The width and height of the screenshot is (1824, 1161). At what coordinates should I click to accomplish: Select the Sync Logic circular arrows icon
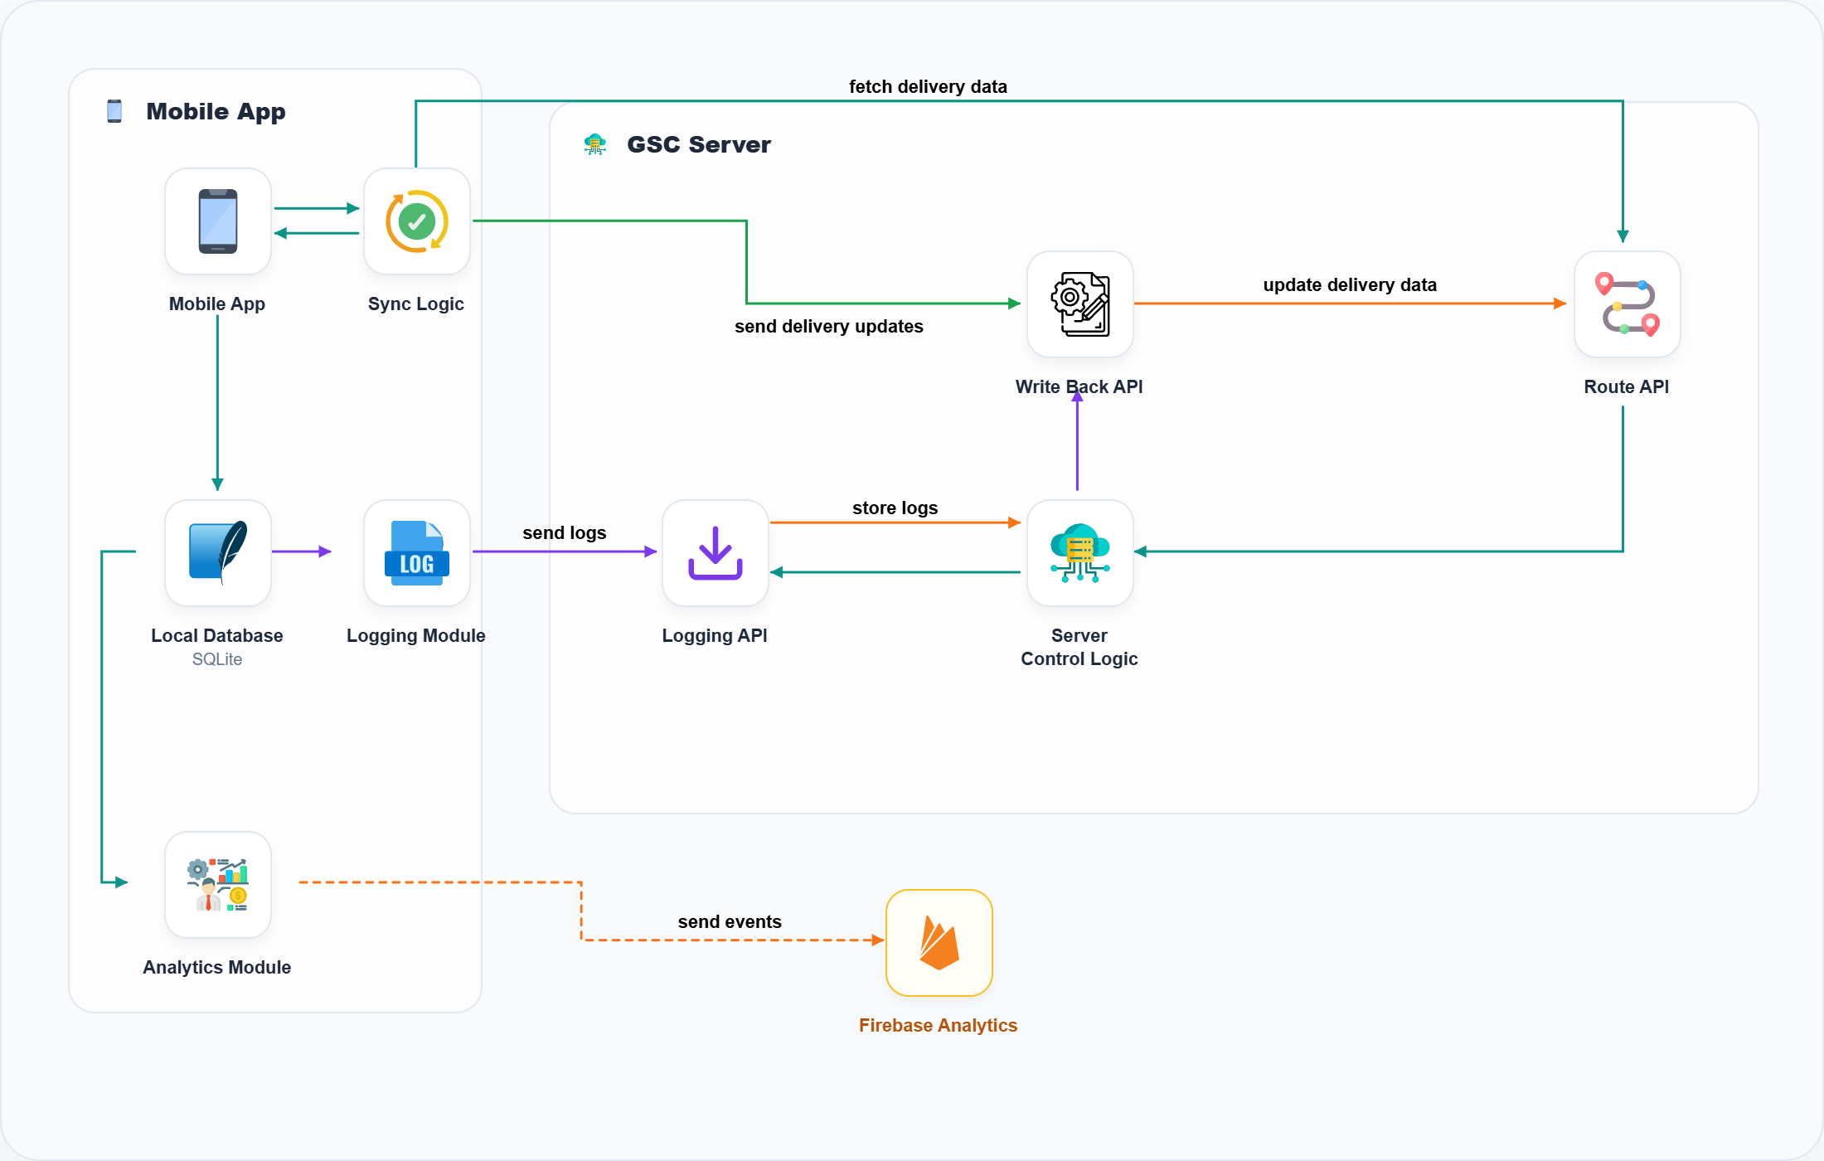(416, 221)
